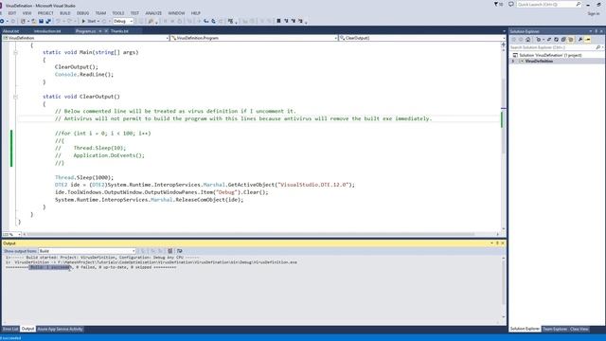Open the EDIT menu
606x341 pixels.
pyautogui.click(x=12, y=13)
